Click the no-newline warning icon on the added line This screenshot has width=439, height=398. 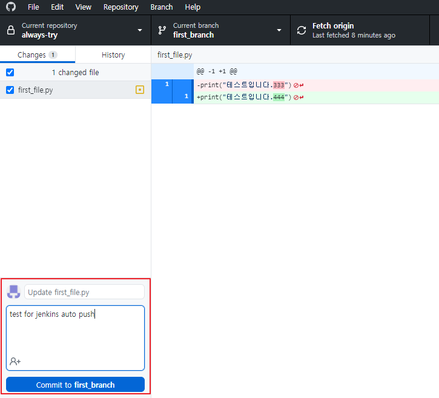tap(299, 98)
